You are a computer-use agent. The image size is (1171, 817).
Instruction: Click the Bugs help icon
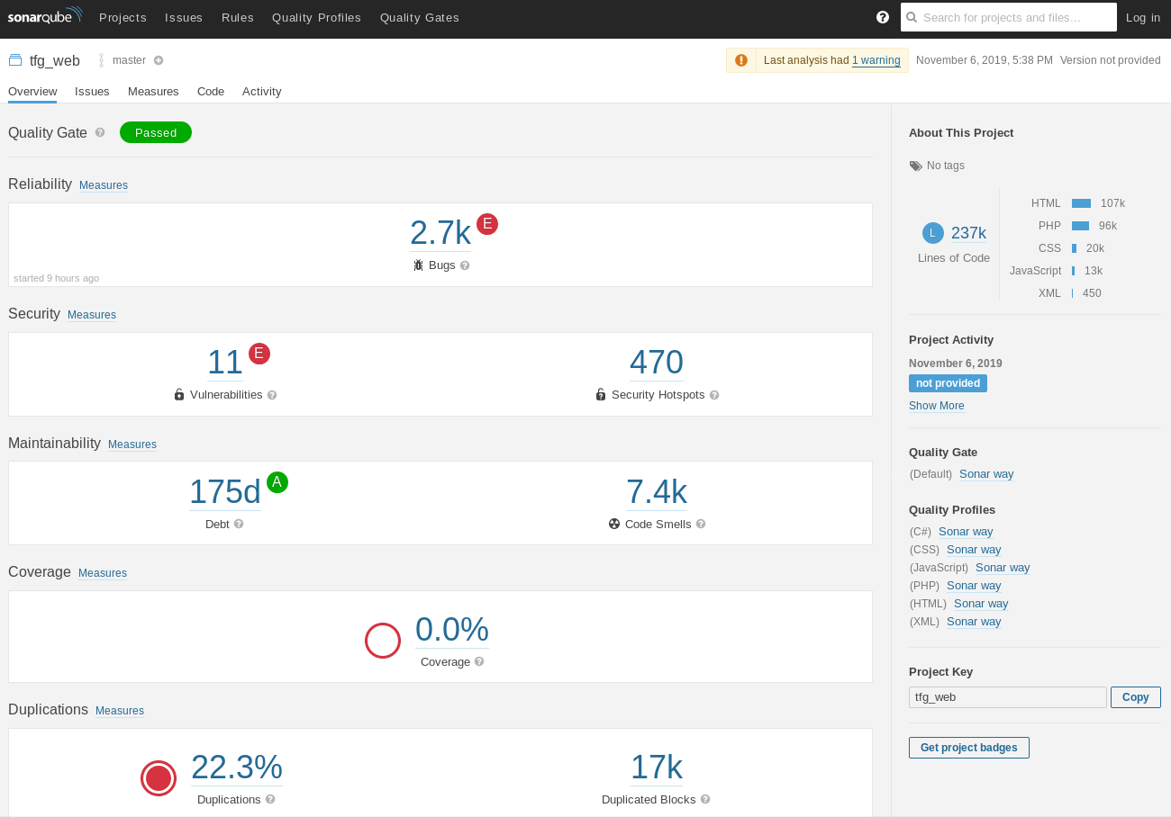point(465,265)
